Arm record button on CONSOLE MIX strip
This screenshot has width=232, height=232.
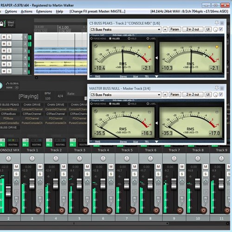coord(14,210)
